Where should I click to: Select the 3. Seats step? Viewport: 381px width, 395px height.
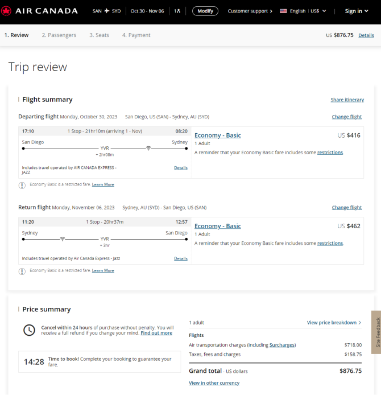coord(99,35)
